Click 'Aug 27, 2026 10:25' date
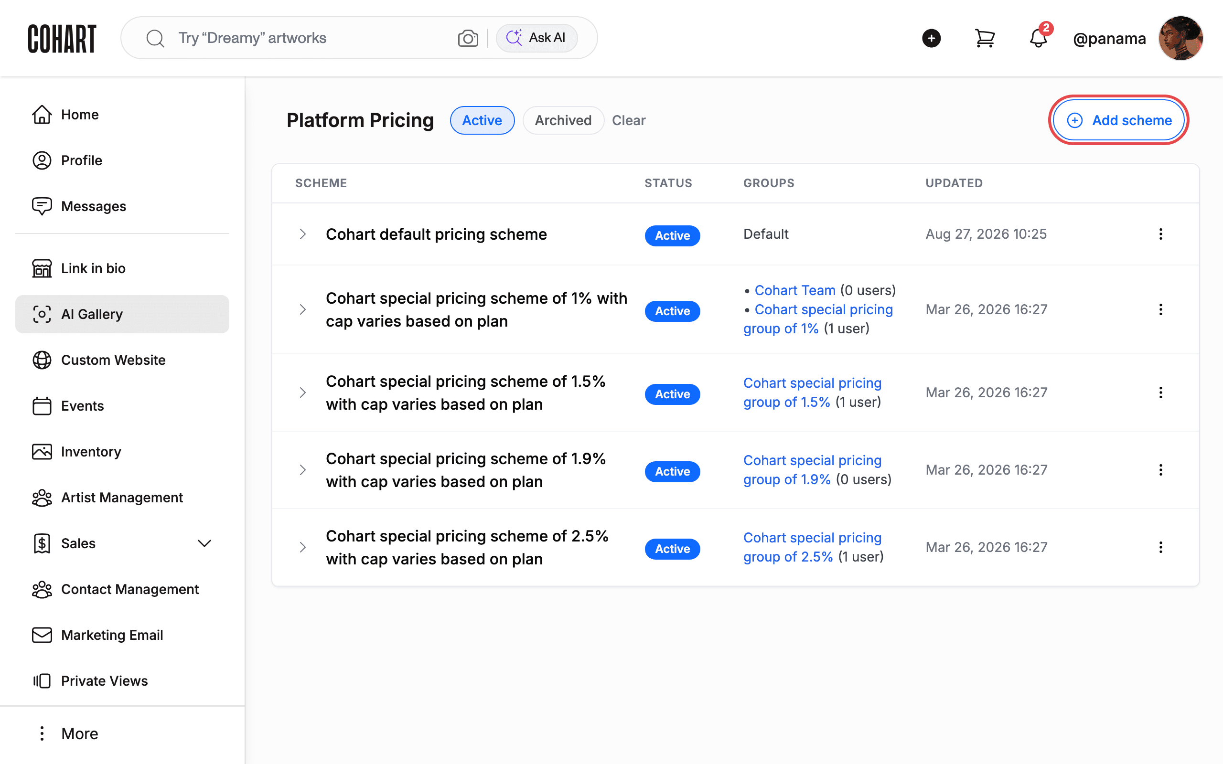 pyautogui.click(x=986, y=234)
